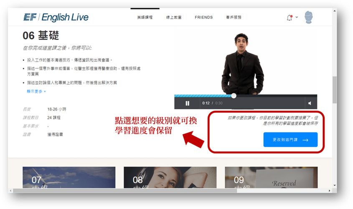Open the 英語課程 menu item
This screenshot has height=209, width=353.
pyautogui.click(x=145, y=18)
